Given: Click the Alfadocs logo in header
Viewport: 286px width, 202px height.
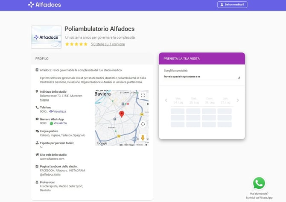Looking at the screenshot, I should [x=45, y=5].
